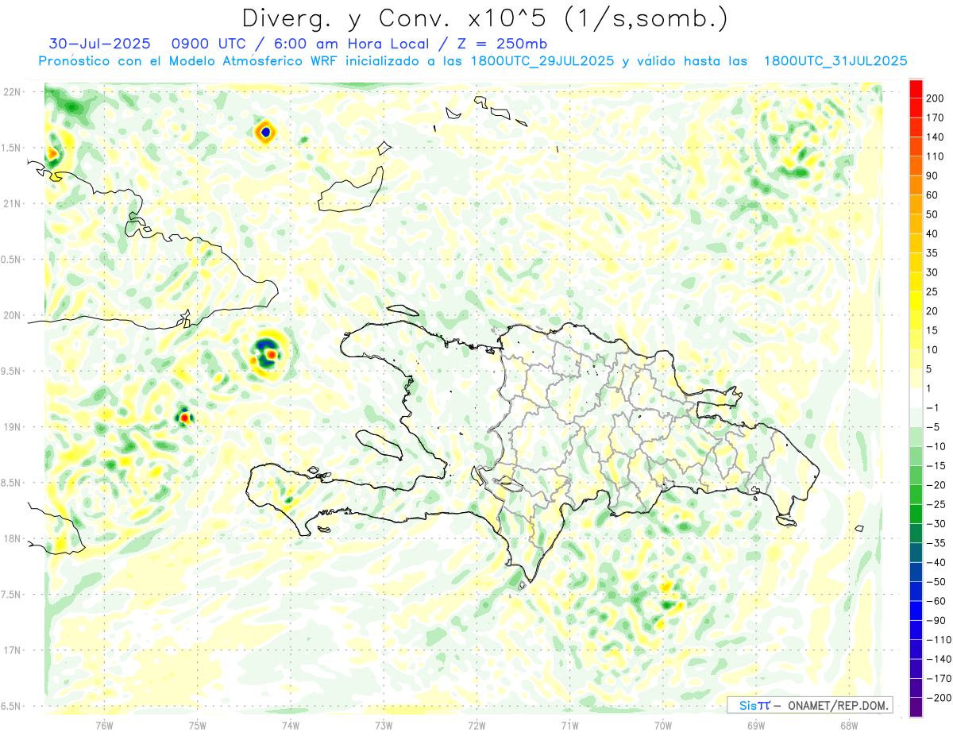Click the 73W longitude label
This screenshot has width=953, height=736.
click(384, 725)
